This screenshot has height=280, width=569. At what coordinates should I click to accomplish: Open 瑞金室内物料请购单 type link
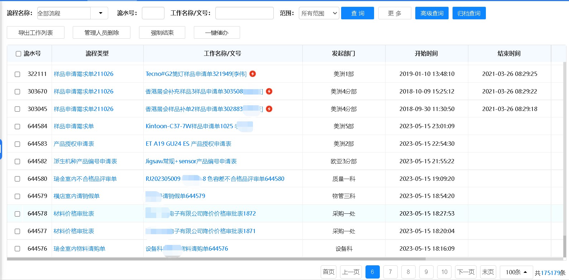click(80, 248)
